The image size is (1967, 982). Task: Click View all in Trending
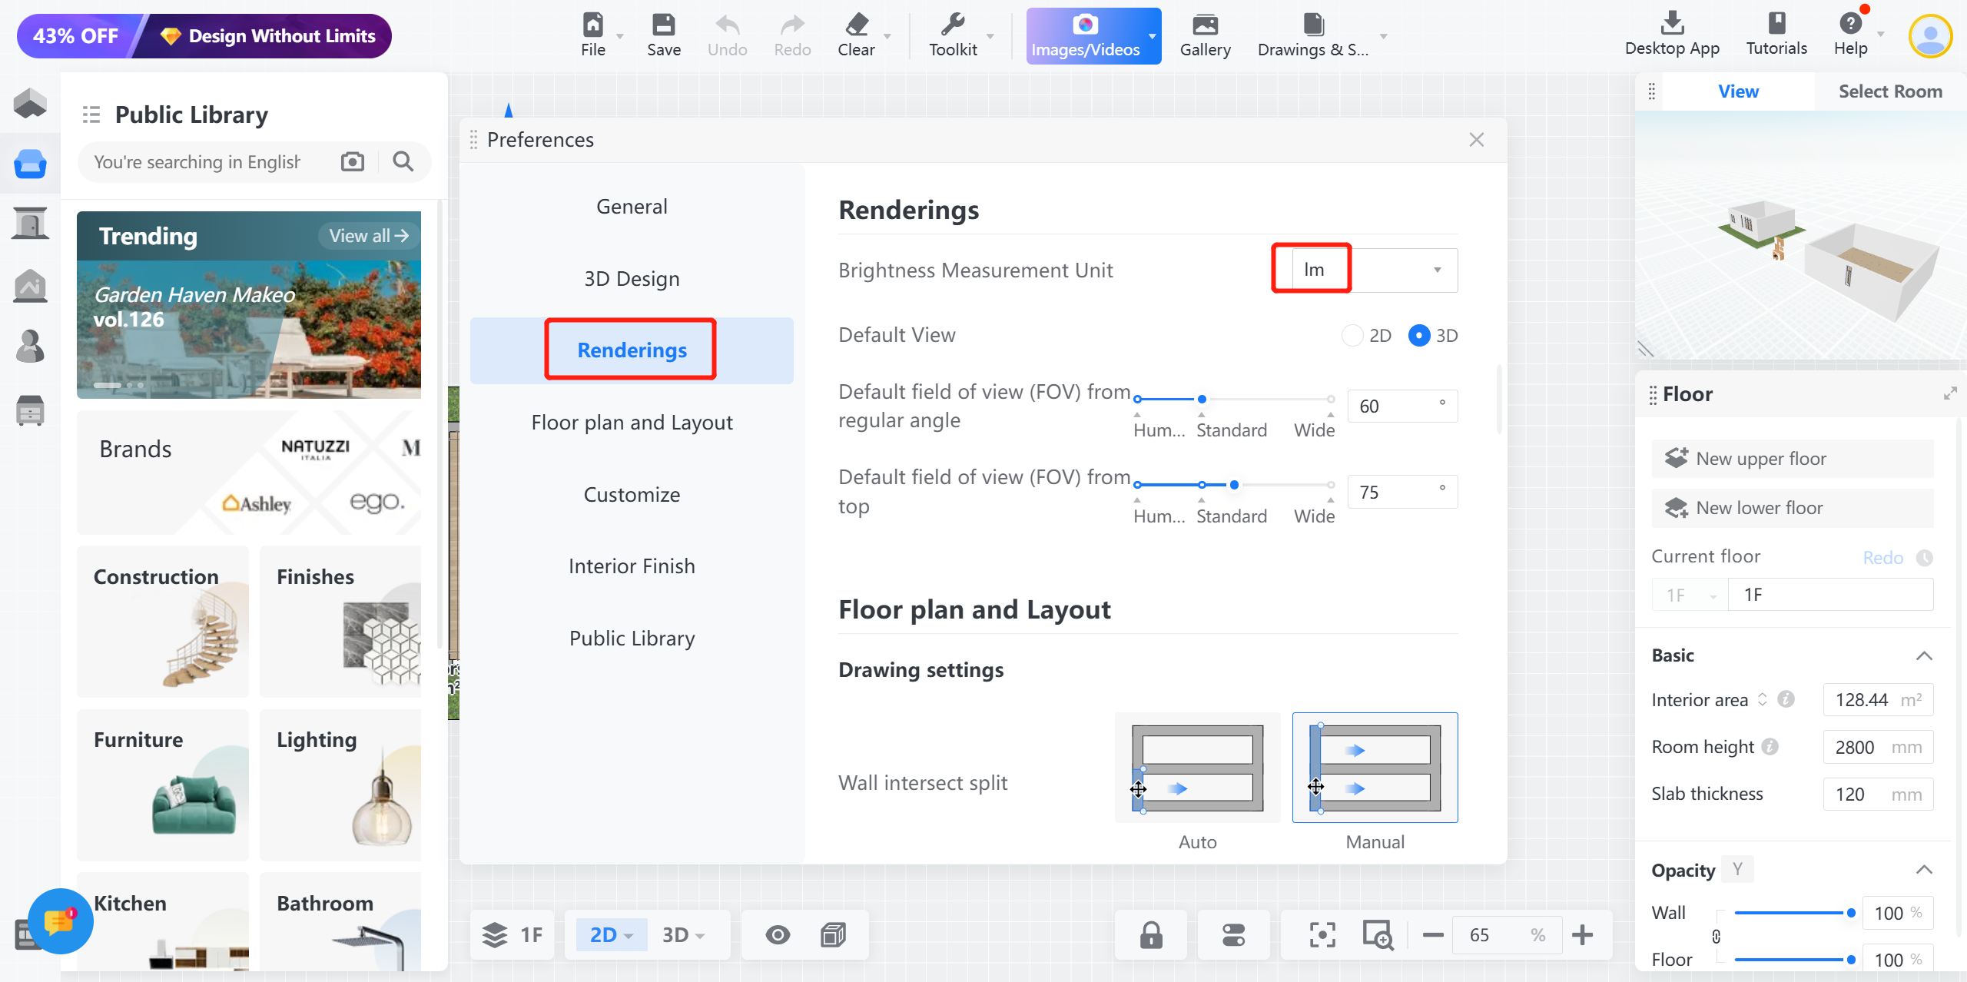(368, 236)
